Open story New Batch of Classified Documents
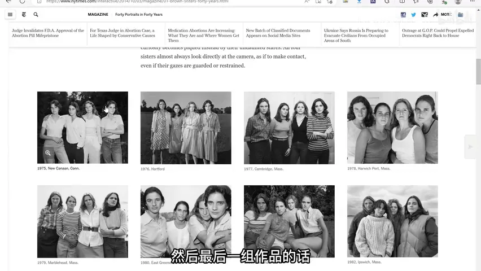Viewport: 481px width, 271px height. click(278, 33)
